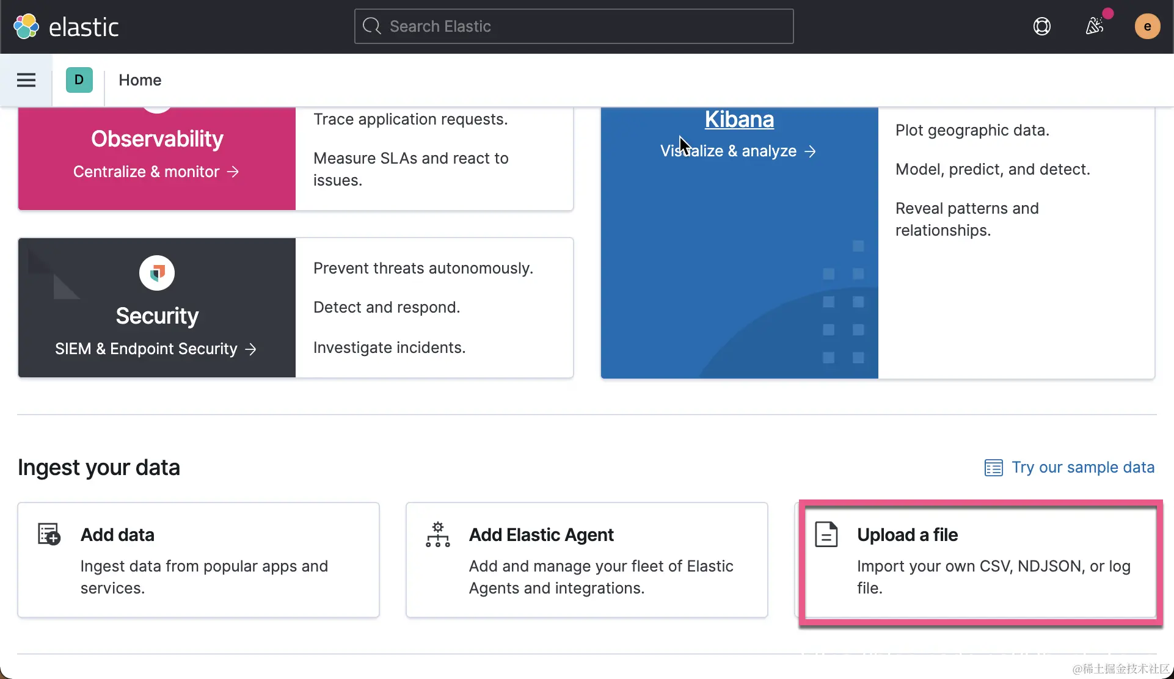This screenshot has width=1174, height=679.
Task: Click the Security shield logo icon
Action: (x=157, y=273)
